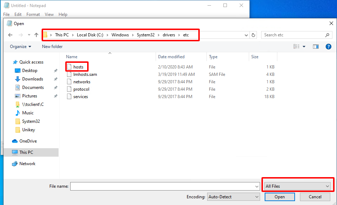The height and width of the screenshot is (205, 337).
Task: Select the hosts file name
Action: pyautogui.click(x=78, y=67)
